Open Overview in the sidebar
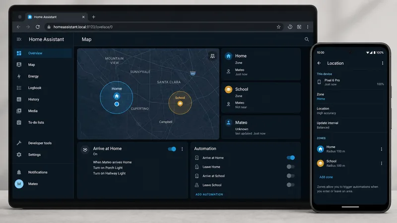This screenshot has width=397, height=223. point(43,53)
